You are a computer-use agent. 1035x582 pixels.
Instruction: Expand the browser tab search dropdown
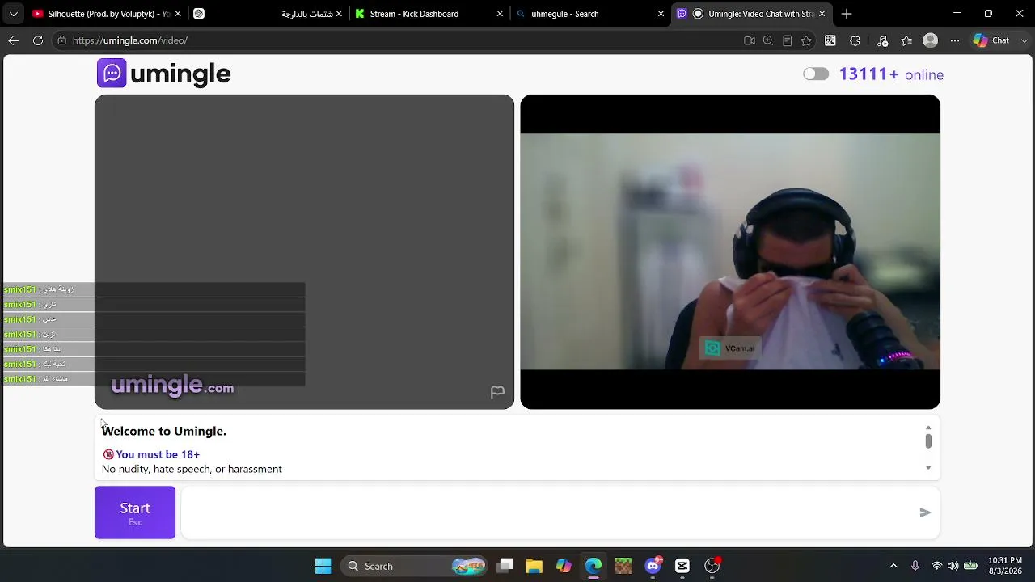(x=13, y=14)
